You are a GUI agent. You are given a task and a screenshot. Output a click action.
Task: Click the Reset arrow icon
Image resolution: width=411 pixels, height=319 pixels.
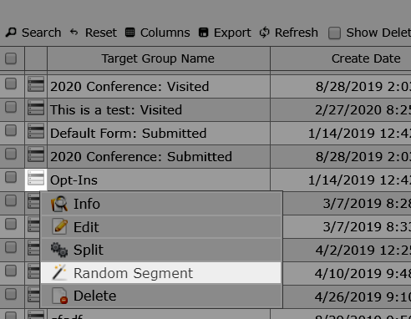tap(74, 33)
